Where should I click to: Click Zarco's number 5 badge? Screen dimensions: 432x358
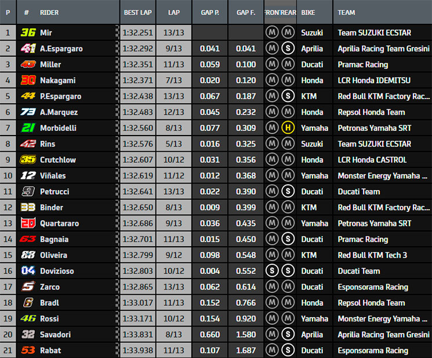point(28,287)
